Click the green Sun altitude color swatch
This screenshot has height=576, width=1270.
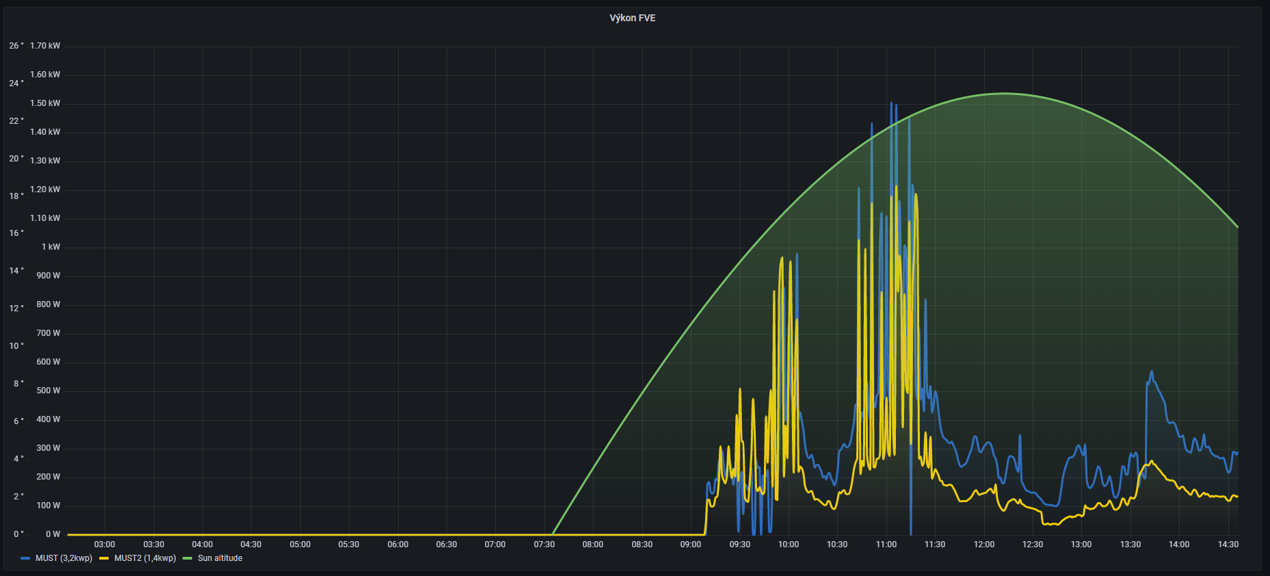click(188, 558)
